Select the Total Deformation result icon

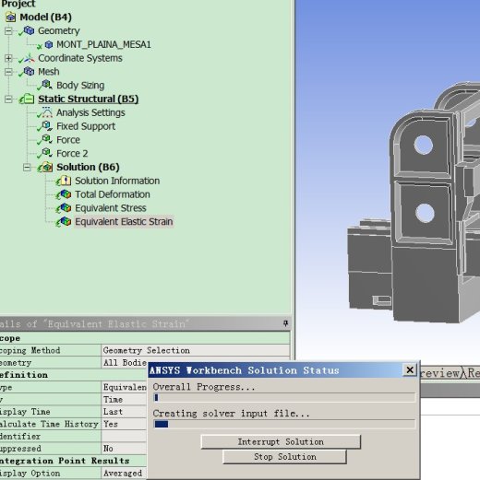66,194
